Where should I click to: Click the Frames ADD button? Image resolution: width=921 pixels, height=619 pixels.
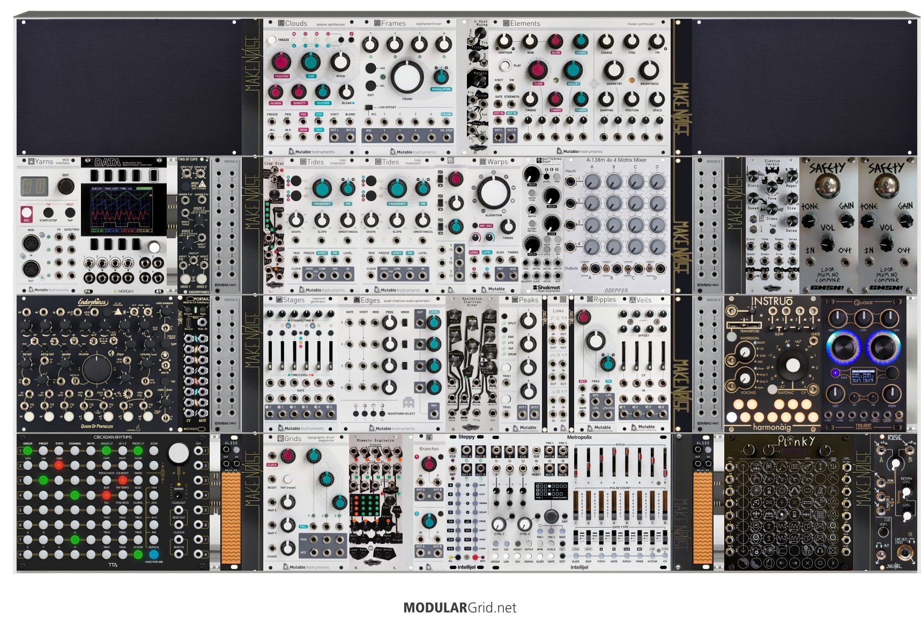coord(370,69)
